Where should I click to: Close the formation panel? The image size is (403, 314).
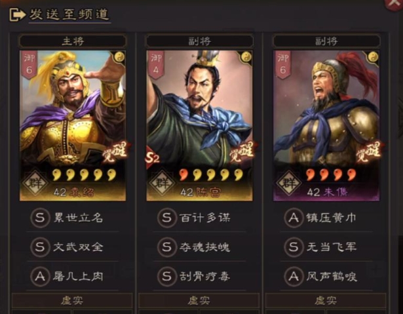[x=393, y=3]
